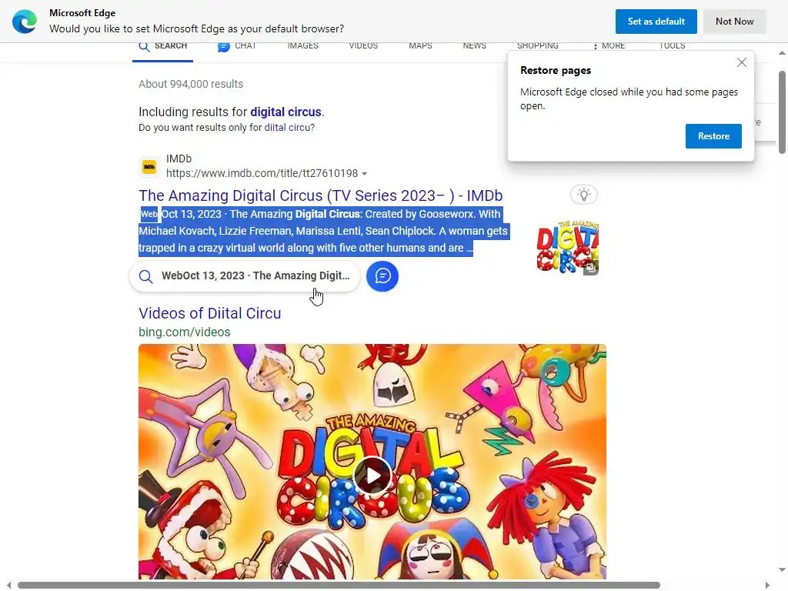Click the lightbulb insights icon
The image size is (788, 591).
coord(583,195)
